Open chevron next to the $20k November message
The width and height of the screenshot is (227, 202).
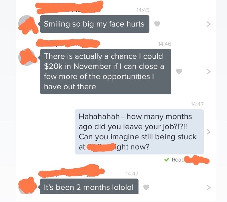click(x=208, y=71)
